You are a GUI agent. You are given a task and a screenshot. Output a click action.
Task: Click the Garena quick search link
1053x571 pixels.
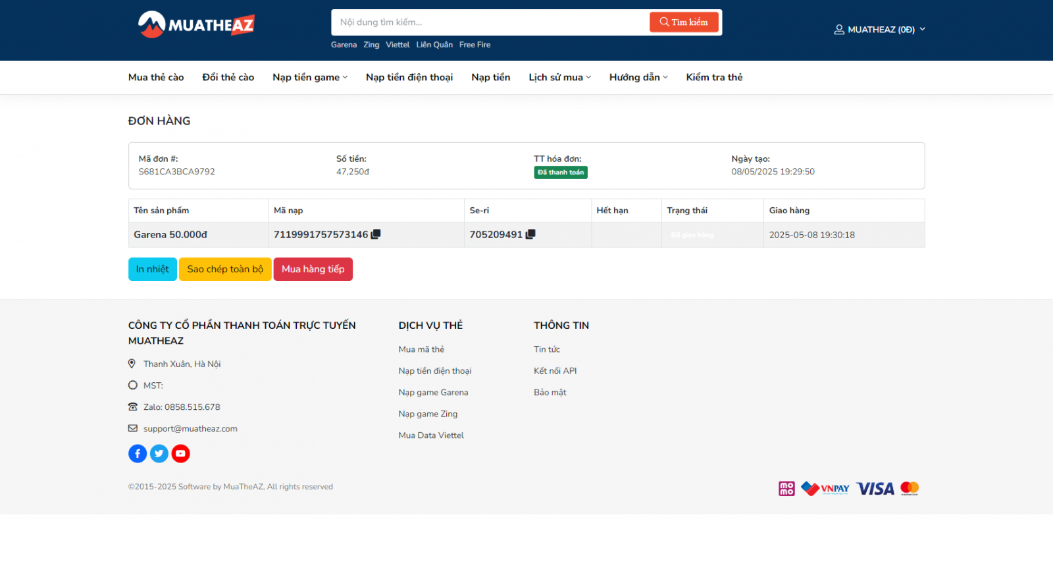point(344,45)
